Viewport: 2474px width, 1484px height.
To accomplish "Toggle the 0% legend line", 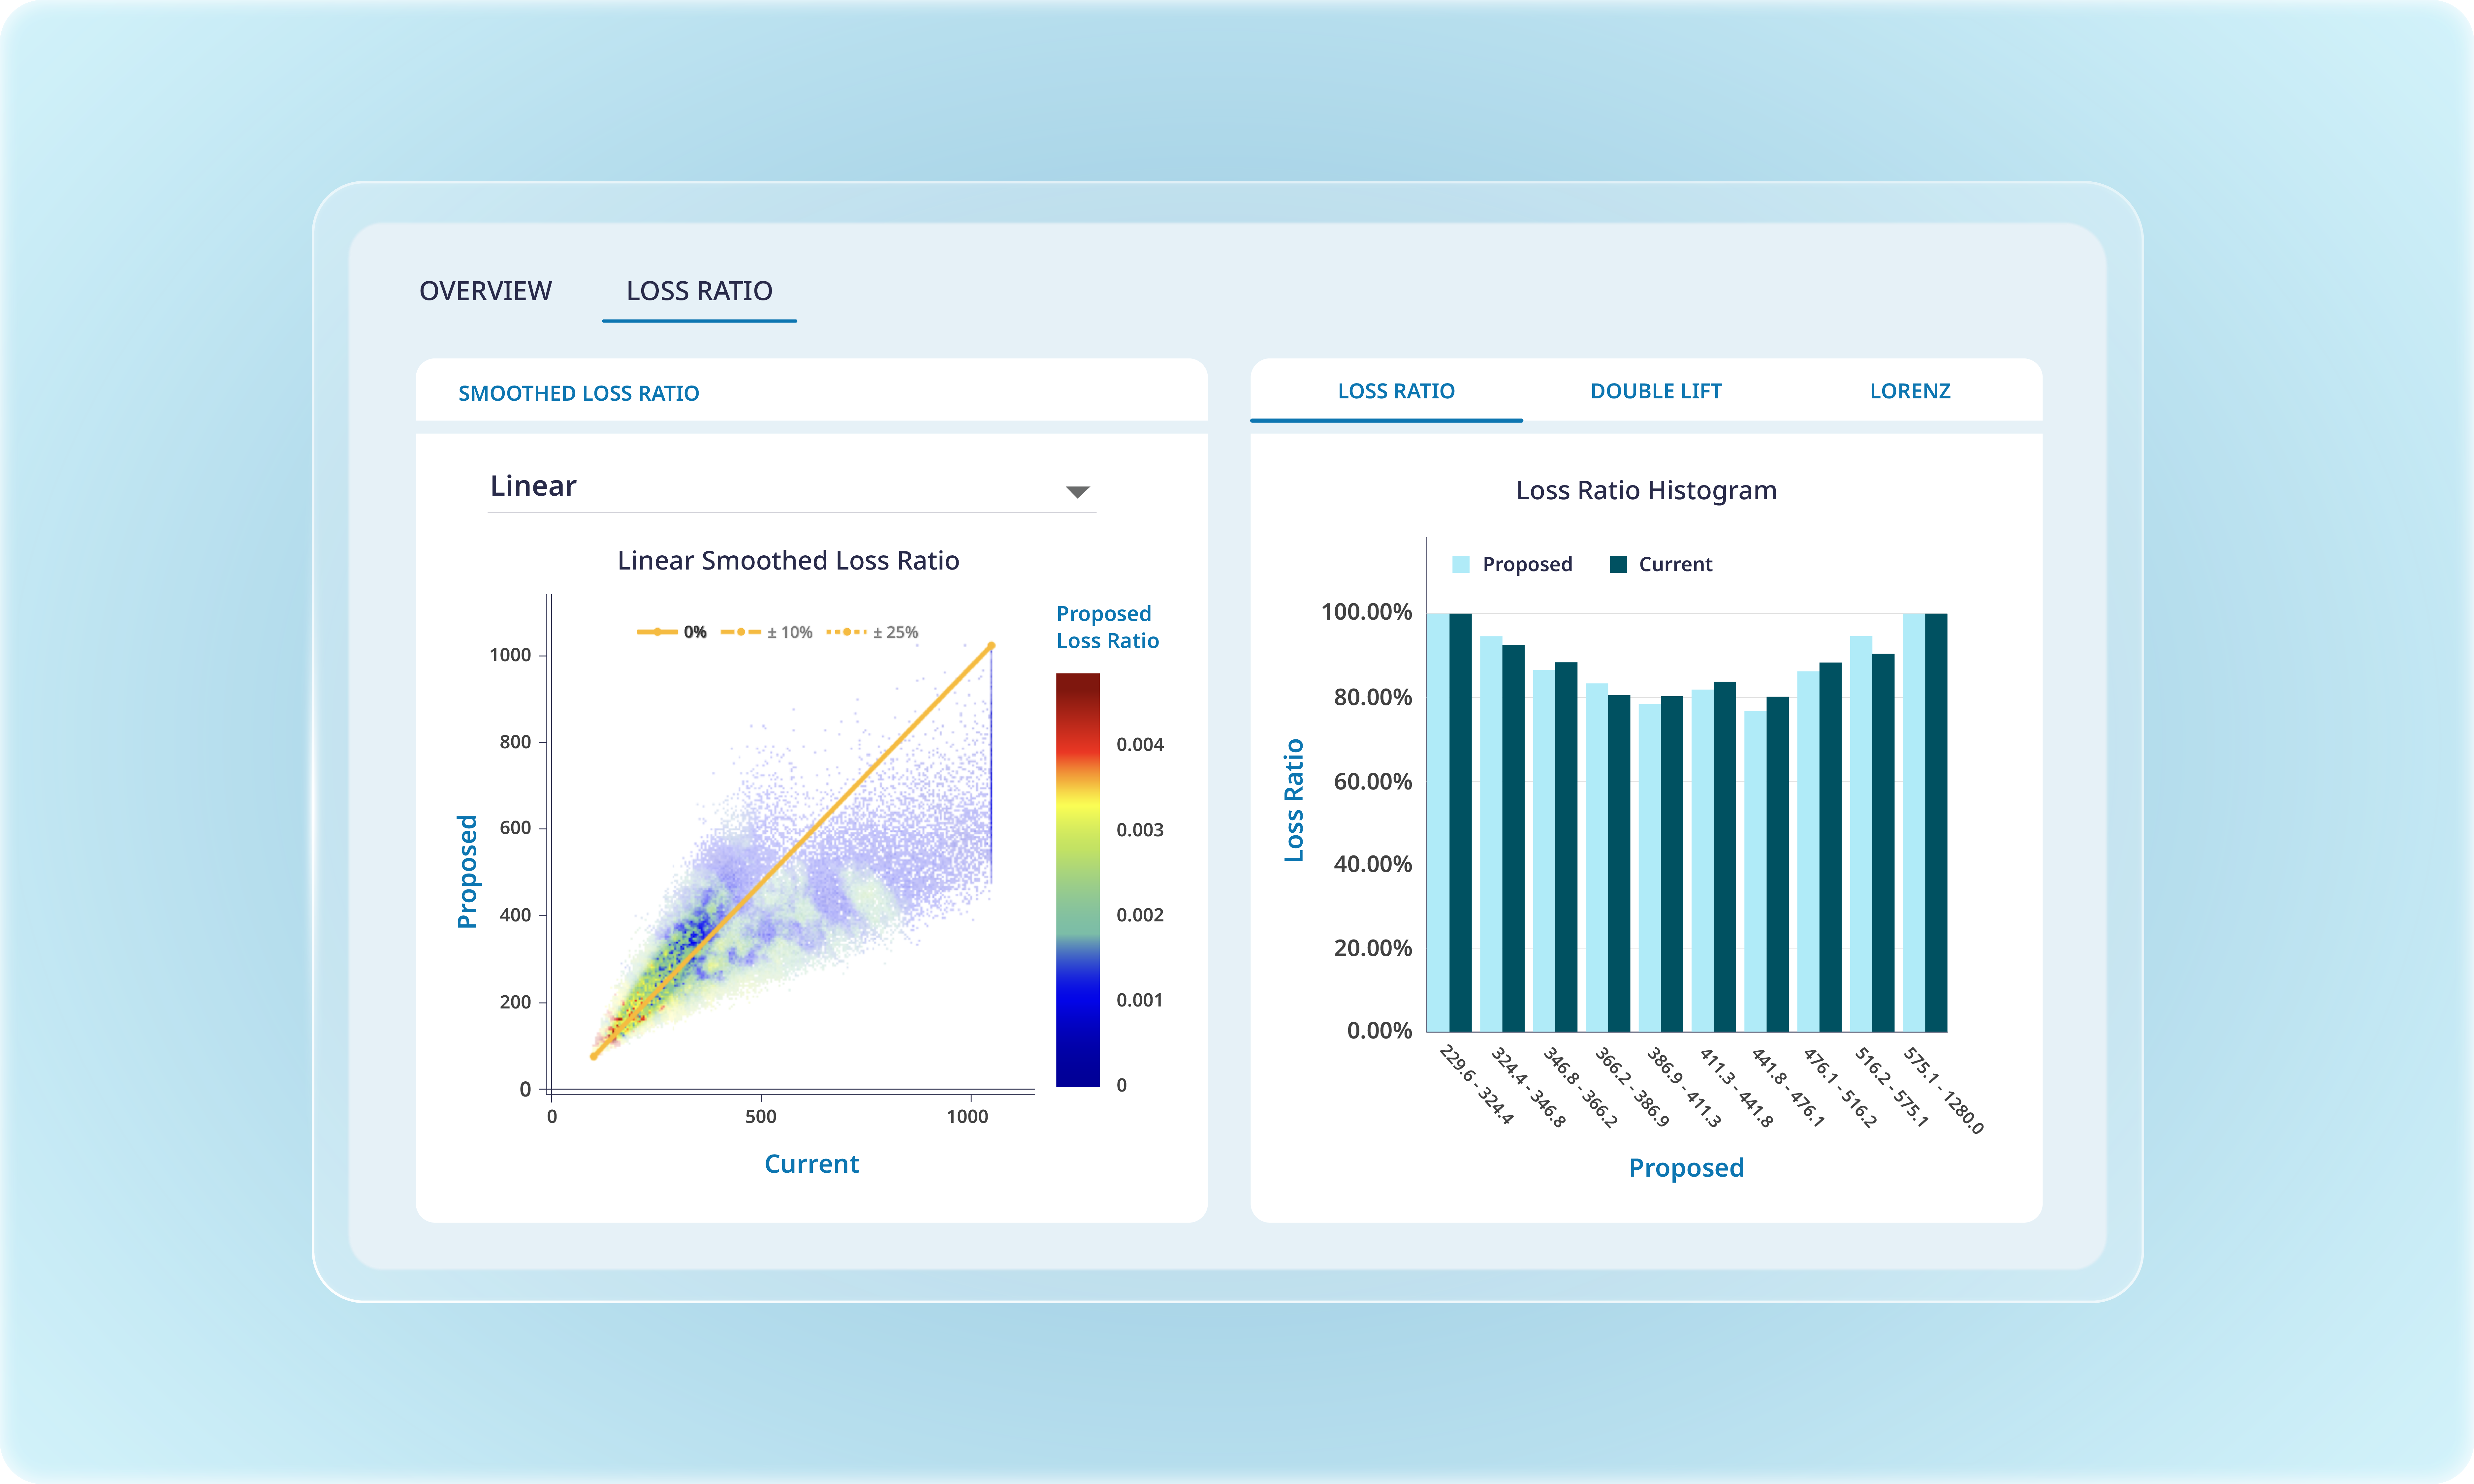I will click(672, 632).
